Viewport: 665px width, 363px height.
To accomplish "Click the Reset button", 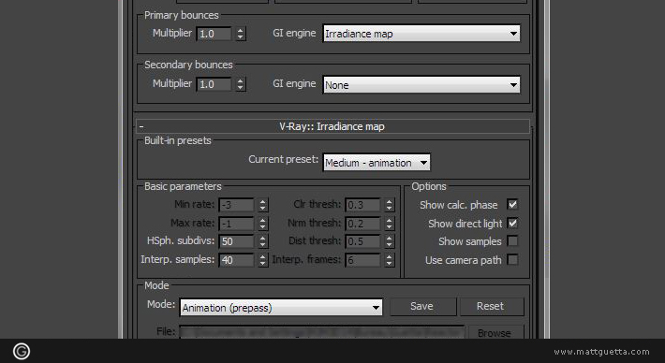I will (x=491, y=306).
